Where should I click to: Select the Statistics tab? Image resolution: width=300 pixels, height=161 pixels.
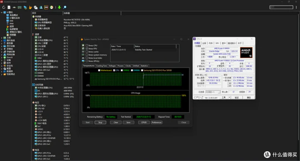click(144, 66)
